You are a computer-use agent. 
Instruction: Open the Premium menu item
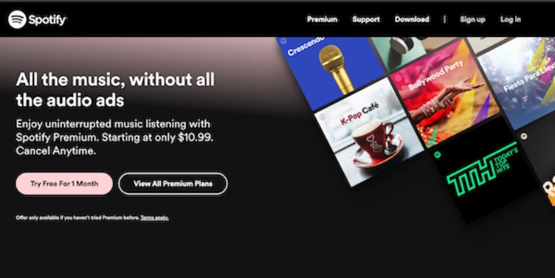point(322,19)
